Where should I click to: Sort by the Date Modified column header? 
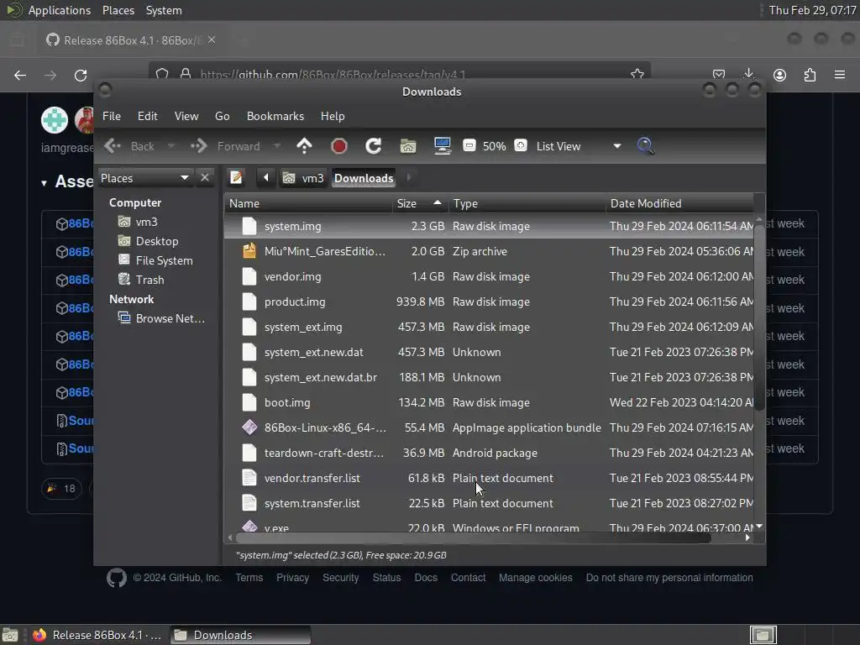(680, 203)
